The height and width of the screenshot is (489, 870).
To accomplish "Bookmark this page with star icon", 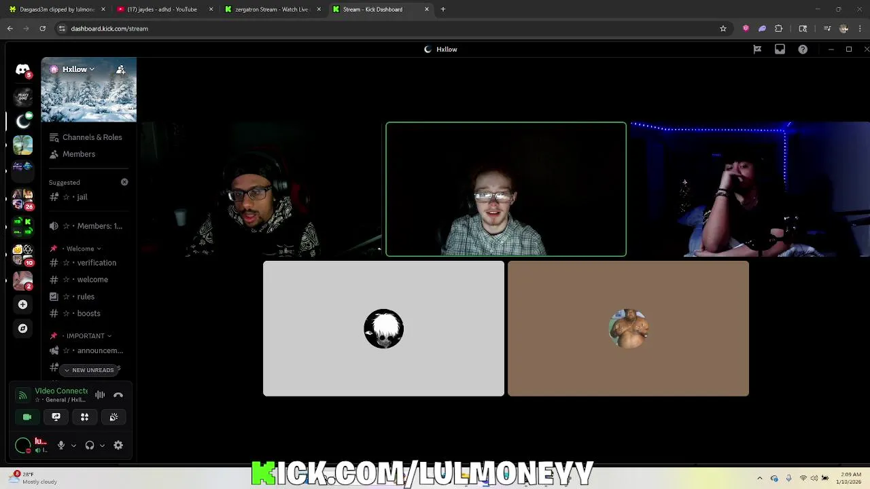I will tap(723, 29).
